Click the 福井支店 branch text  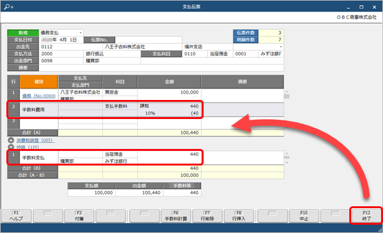point(193,46)
